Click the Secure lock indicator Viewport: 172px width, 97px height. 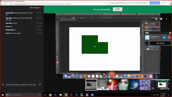(4, 4)
